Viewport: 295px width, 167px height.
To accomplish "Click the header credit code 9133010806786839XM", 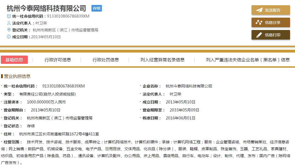I will click(68, 16).
